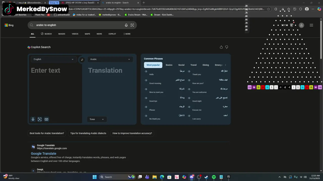Switch to the NEWS tab
The image size is (323, 181).
pos(99,34)
